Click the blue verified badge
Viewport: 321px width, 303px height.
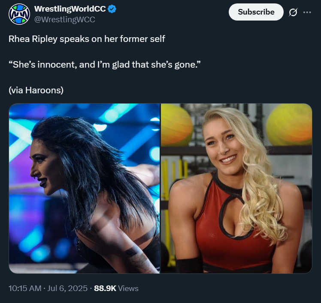pyautogui.click(x=112, y=9)
